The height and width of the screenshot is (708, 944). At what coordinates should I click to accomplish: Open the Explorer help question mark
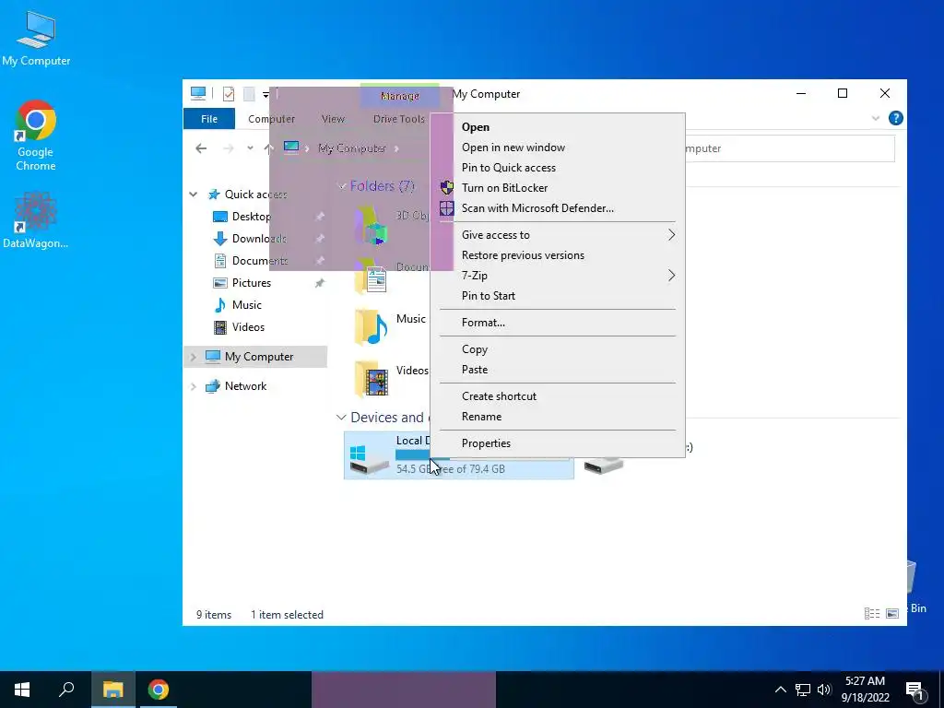click(895, 118)
